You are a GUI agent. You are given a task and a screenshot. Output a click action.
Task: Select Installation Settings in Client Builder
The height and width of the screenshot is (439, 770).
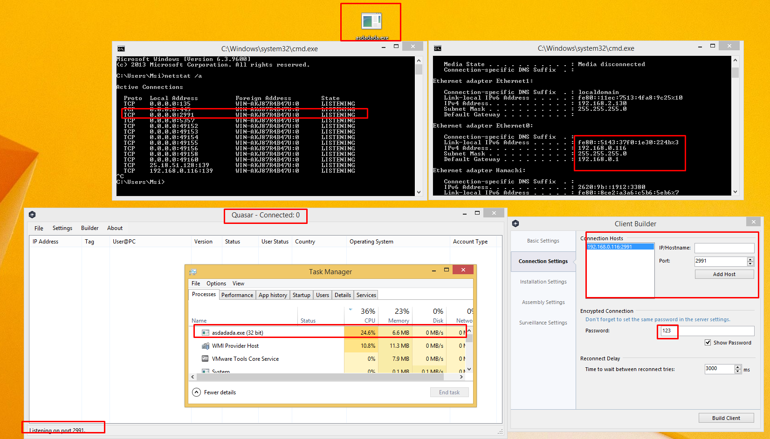pyautogui.click(x=543, y=282)
